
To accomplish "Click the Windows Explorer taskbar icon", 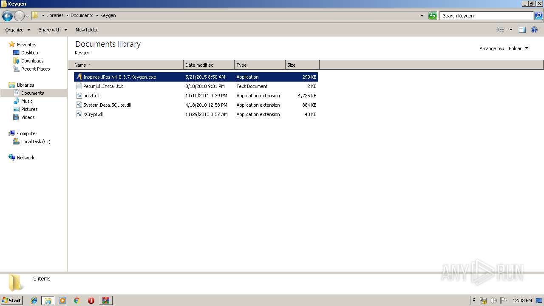I will [48, 300].
